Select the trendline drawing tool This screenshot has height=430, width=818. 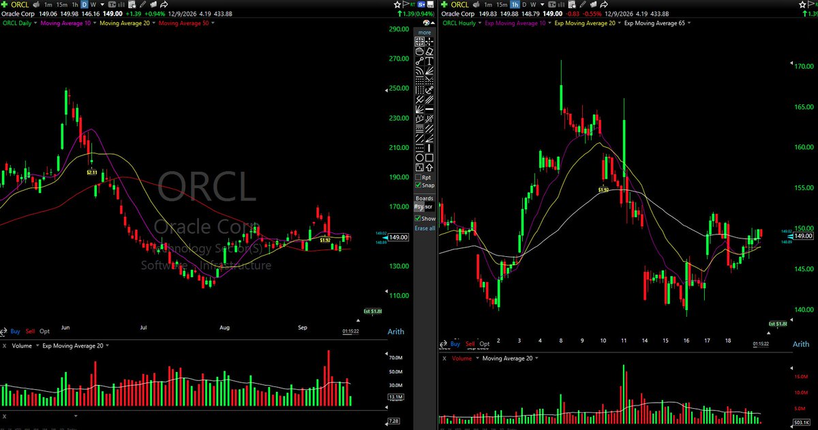(x=419, y=61)
